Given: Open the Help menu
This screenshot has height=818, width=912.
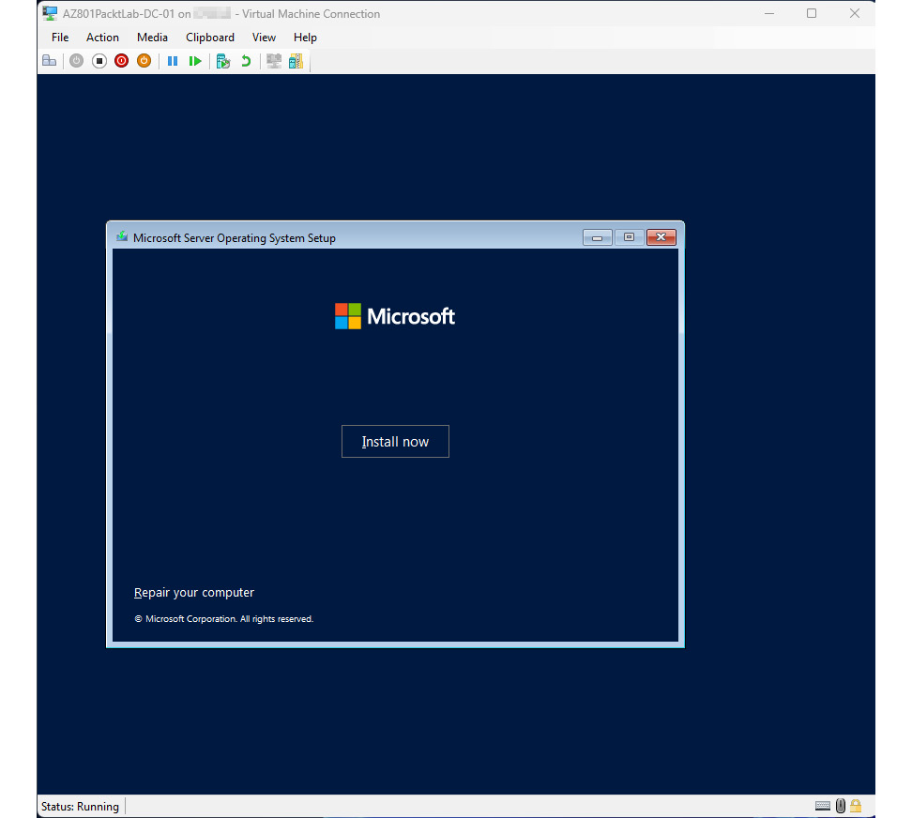Looking at the screenshot, I should point(305,38).
